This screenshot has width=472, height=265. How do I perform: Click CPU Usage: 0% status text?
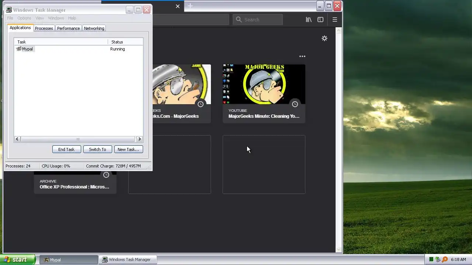(x=56, y=166)
